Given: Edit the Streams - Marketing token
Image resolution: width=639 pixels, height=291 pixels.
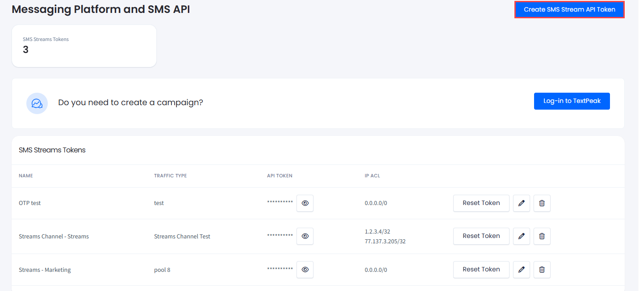Looking at the screenshot, I should coord(521,270).
